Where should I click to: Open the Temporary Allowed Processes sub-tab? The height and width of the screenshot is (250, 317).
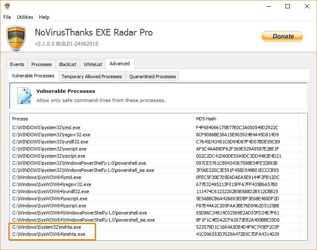pyautogui.click(x=92, y=77)
